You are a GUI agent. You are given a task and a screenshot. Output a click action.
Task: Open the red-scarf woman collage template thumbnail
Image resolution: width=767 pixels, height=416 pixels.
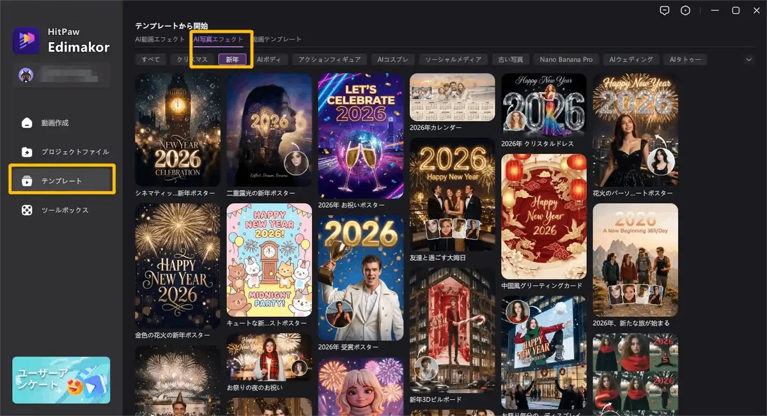click(635, 374)
